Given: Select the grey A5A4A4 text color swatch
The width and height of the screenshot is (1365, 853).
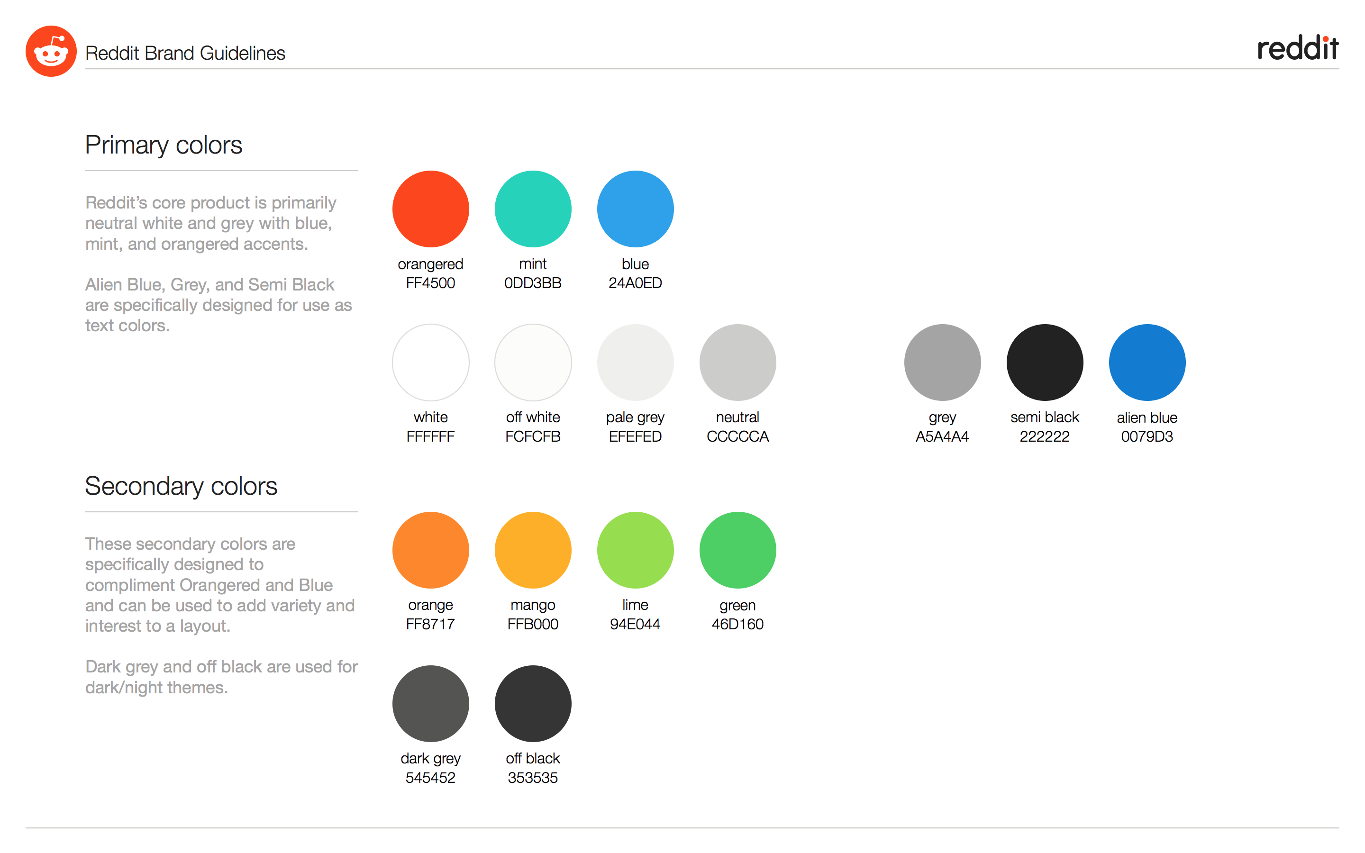Looking at the screenshot, I should pos(942,362).
